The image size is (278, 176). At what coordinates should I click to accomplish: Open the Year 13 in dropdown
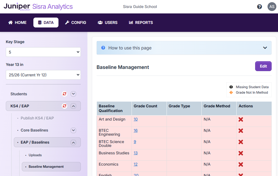(43, 75)
